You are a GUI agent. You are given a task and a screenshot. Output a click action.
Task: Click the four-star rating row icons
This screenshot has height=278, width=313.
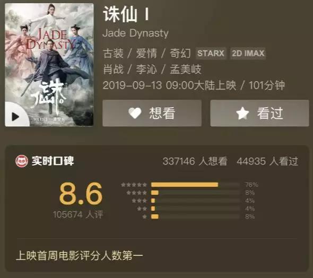[137, 193]
